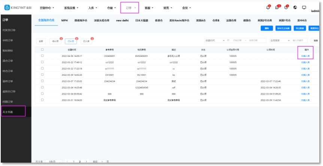The width and height of the screenshot is (323, 166).
Task: Filter by the 已入库 status button
Action: [x=86, y=41]
